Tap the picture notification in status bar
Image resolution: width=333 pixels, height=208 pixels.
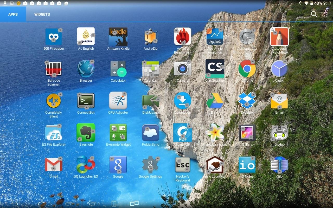pyautogui.click(x=12, y=3)
